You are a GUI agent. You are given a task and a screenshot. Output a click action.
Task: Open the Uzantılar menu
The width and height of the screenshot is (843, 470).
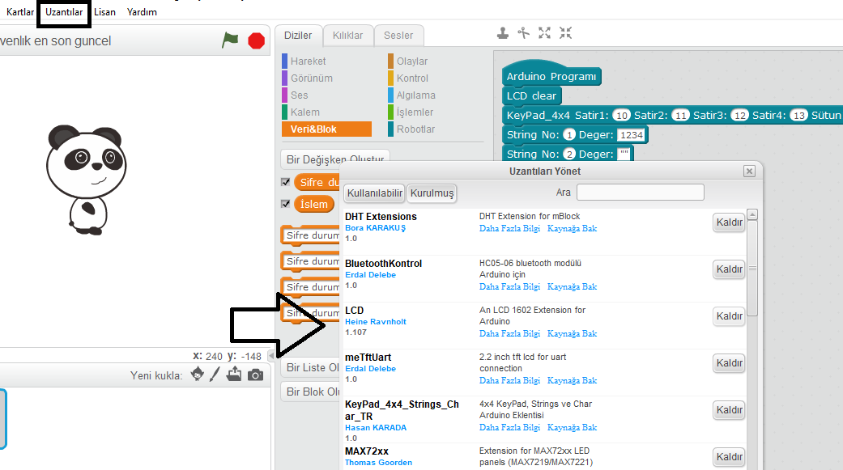point(64,12)
